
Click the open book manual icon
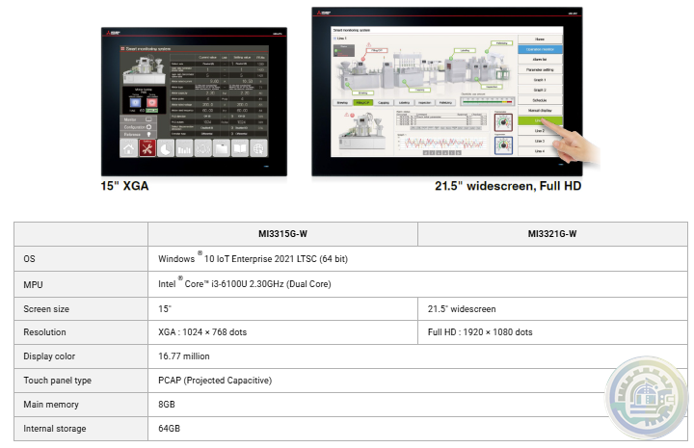(242, 148)
